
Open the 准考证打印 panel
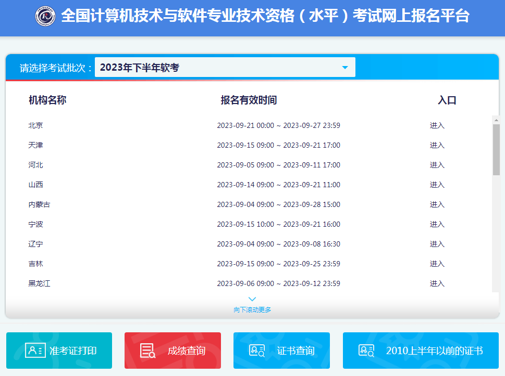tap(59, 351)
